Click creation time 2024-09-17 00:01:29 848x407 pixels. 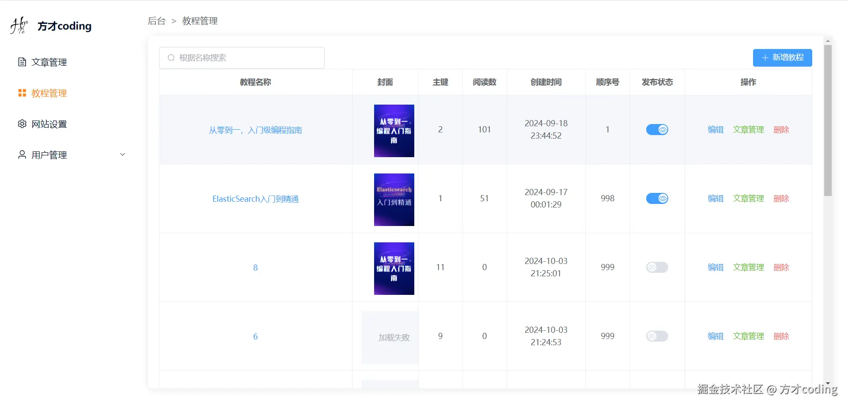pos(546,199)
